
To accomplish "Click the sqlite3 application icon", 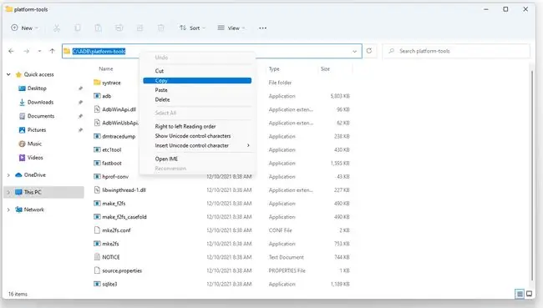I will tap(97, 284).
